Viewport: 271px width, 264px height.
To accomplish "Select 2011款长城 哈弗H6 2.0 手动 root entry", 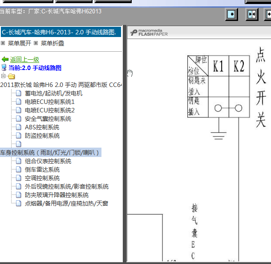I will tap(61, 85).
